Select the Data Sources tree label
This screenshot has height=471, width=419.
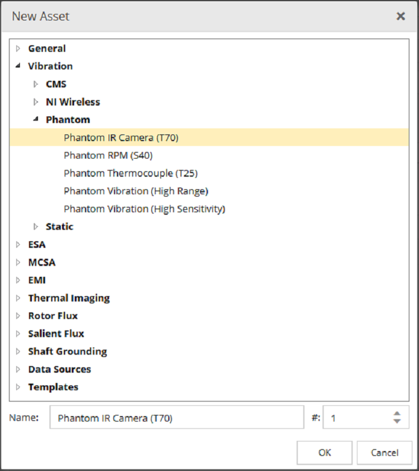coord(60,369)
